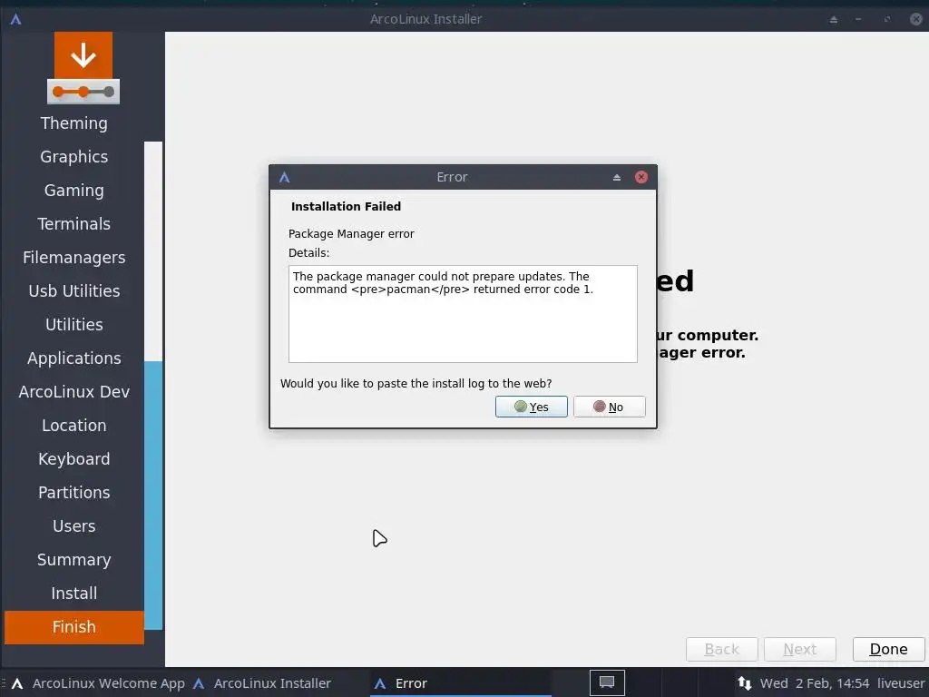This screenshot has width=929, height=697.
Task: Select the Applications step in sidebar
Action: coord(74,358)
